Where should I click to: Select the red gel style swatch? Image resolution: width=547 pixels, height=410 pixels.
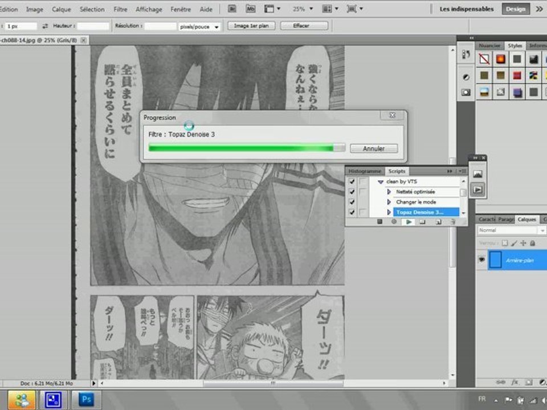tap(517, 75)
